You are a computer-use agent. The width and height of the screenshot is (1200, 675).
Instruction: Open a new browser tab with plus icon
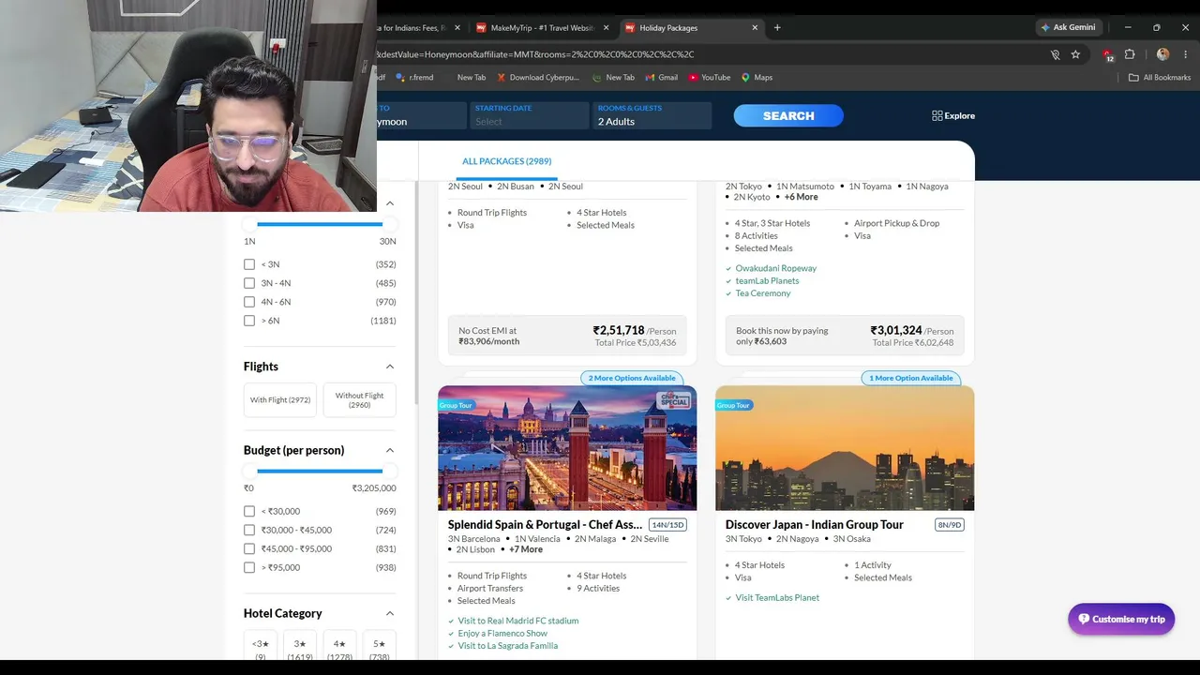point(777,28)
